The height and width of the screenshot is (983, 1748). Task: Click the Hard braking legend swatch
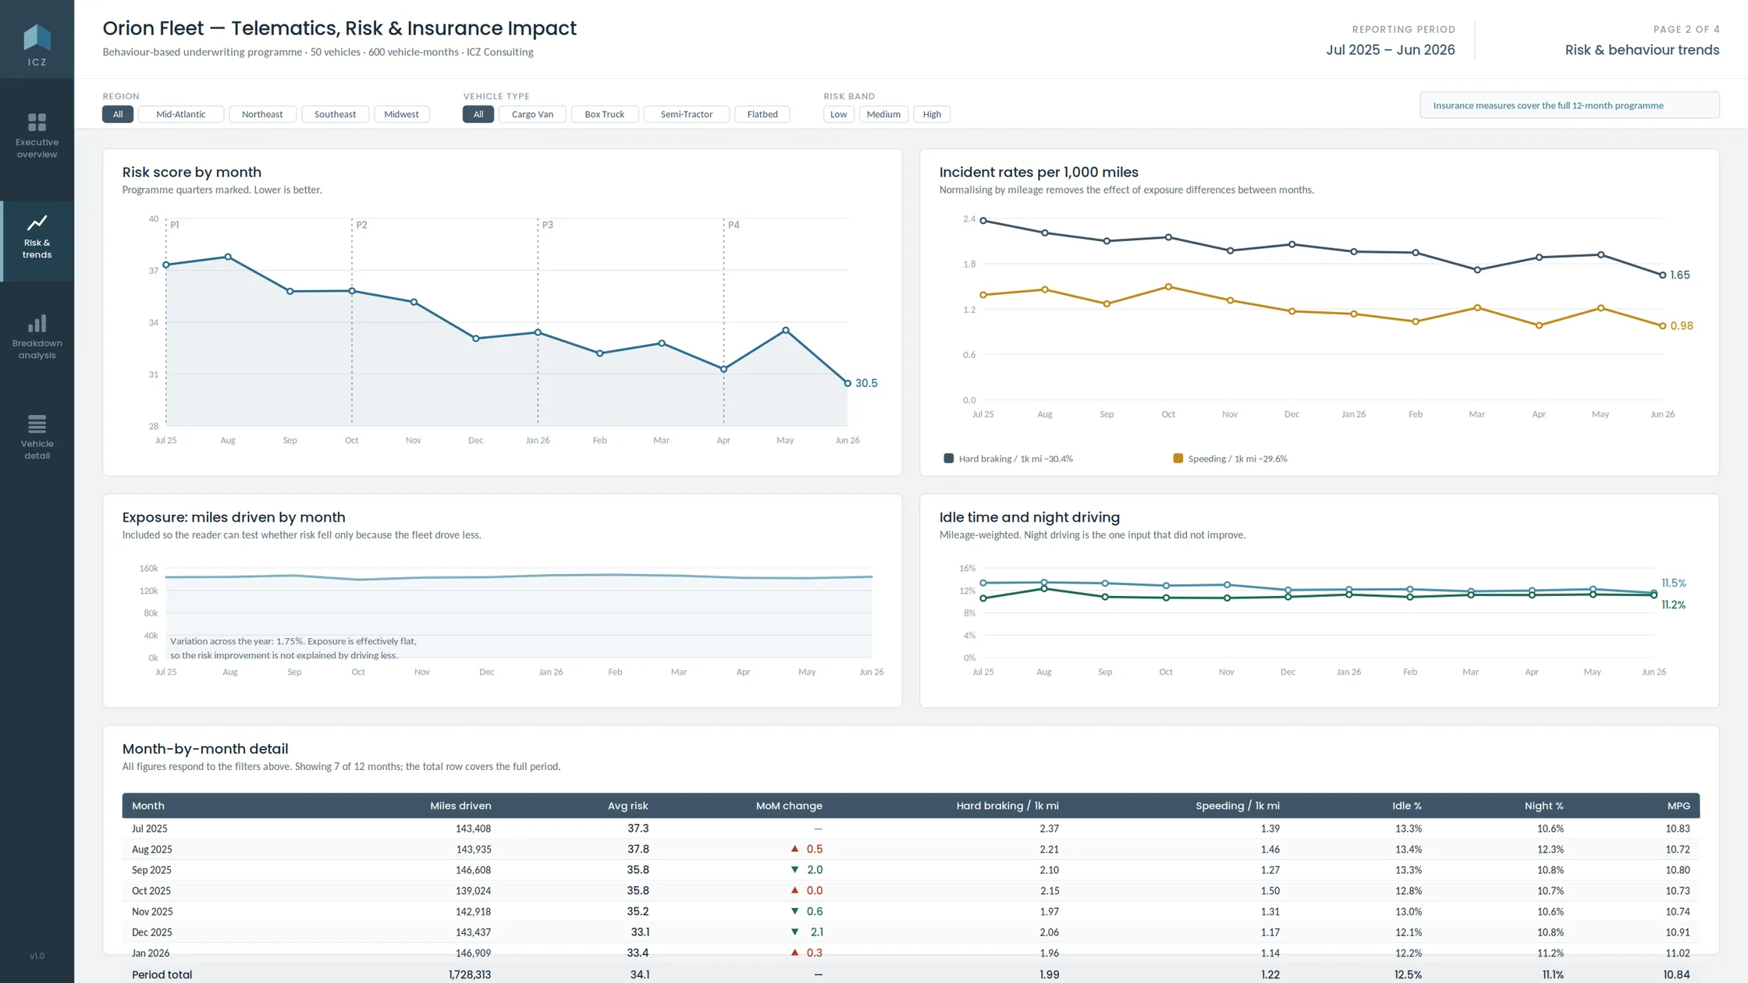948,459
